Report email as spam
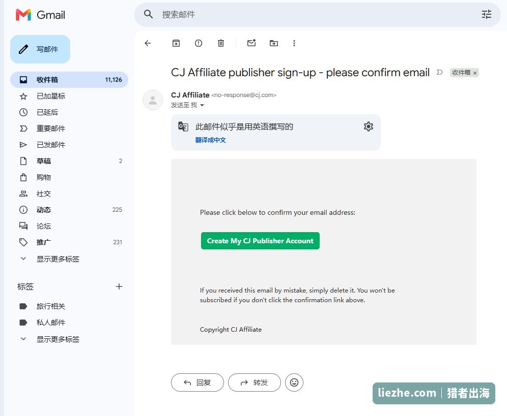 (199, 43)
